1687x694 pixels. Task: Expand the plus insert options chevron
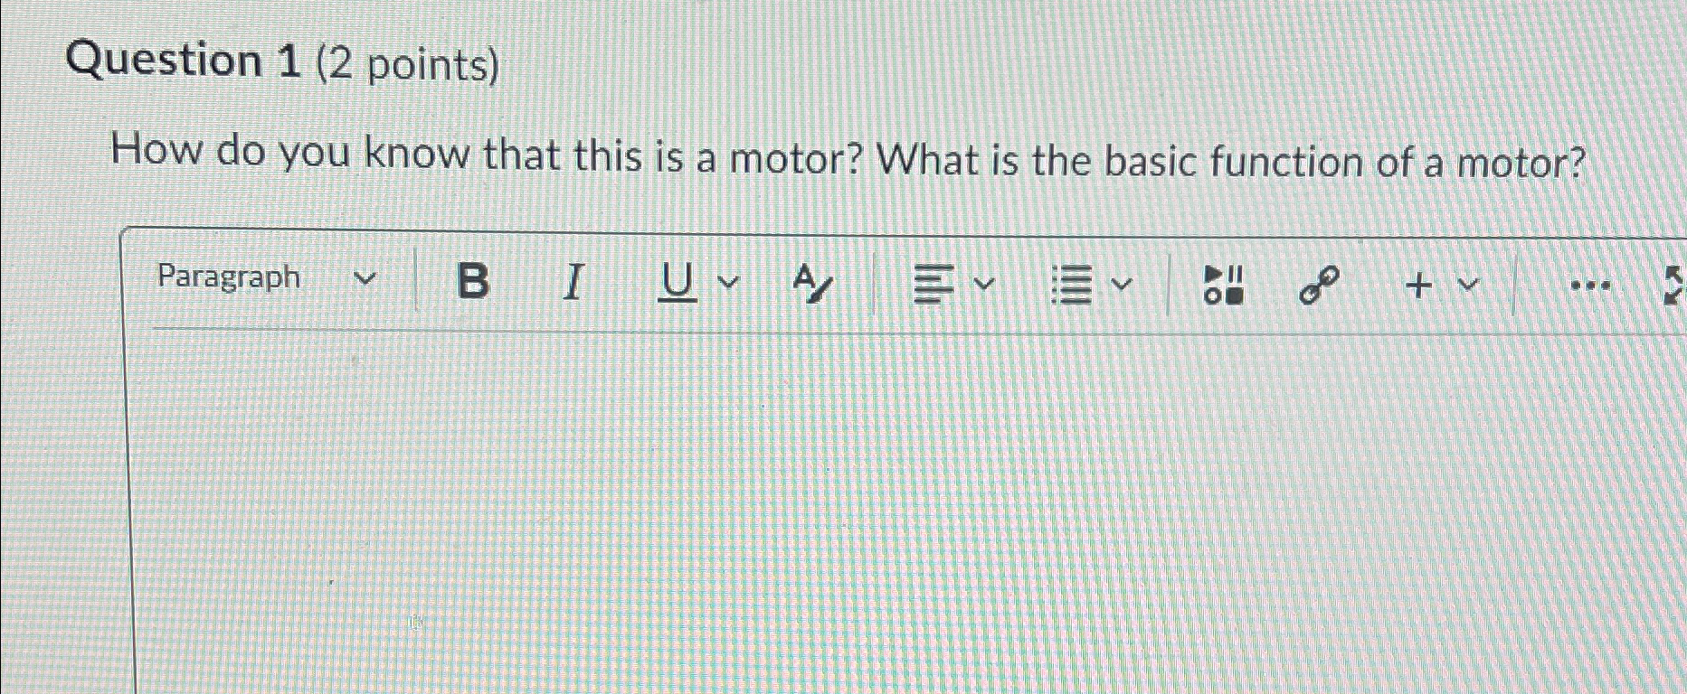point(1469,286)
